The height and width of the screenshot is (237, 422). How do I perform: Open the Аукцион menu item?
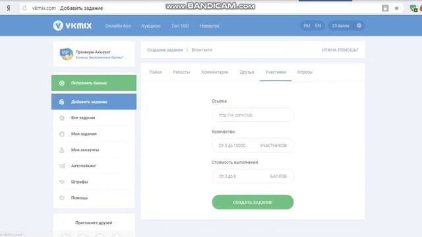(x=151, y=26)
